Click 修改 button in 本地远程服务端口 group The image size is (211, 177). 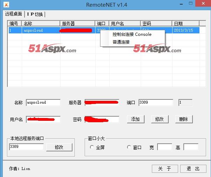point(59,147)
